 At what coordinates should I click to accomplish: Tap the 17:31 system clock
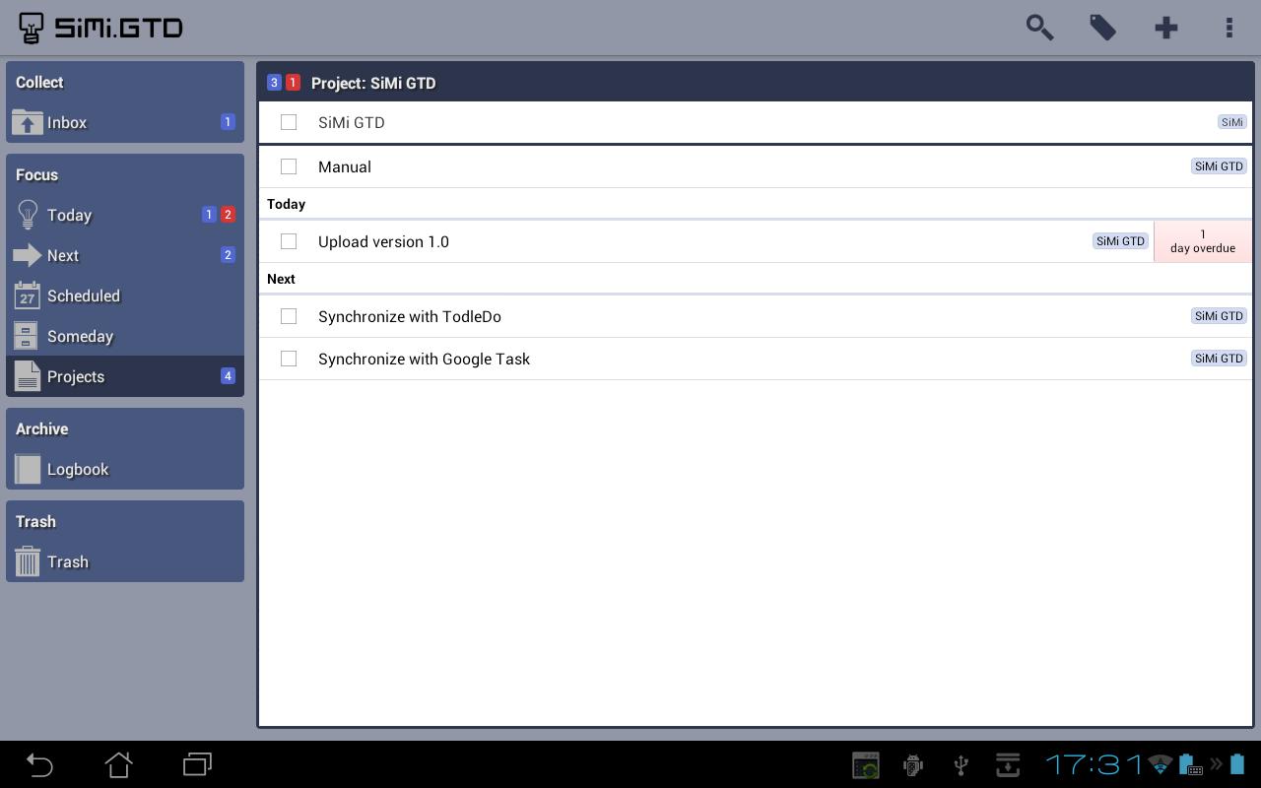[x=1094, y=764]
